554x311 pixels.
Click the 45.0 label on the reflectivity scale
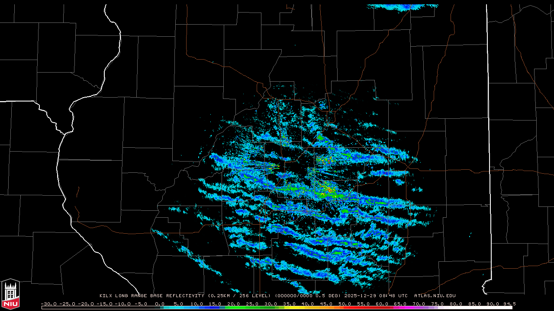pos(327,304)
